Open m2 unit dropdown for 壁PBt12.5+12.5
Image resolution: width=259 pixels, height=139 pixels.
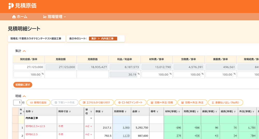[91, 127]
